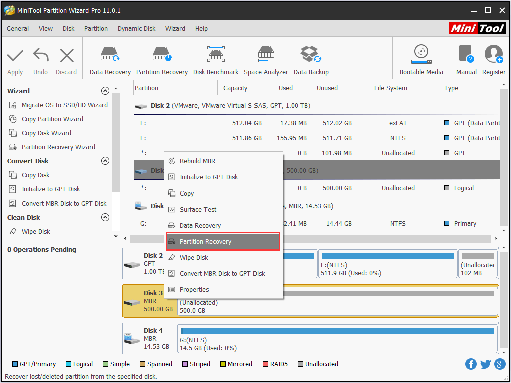
Task: Click the Discard X icon
Action: coord(67,56)
